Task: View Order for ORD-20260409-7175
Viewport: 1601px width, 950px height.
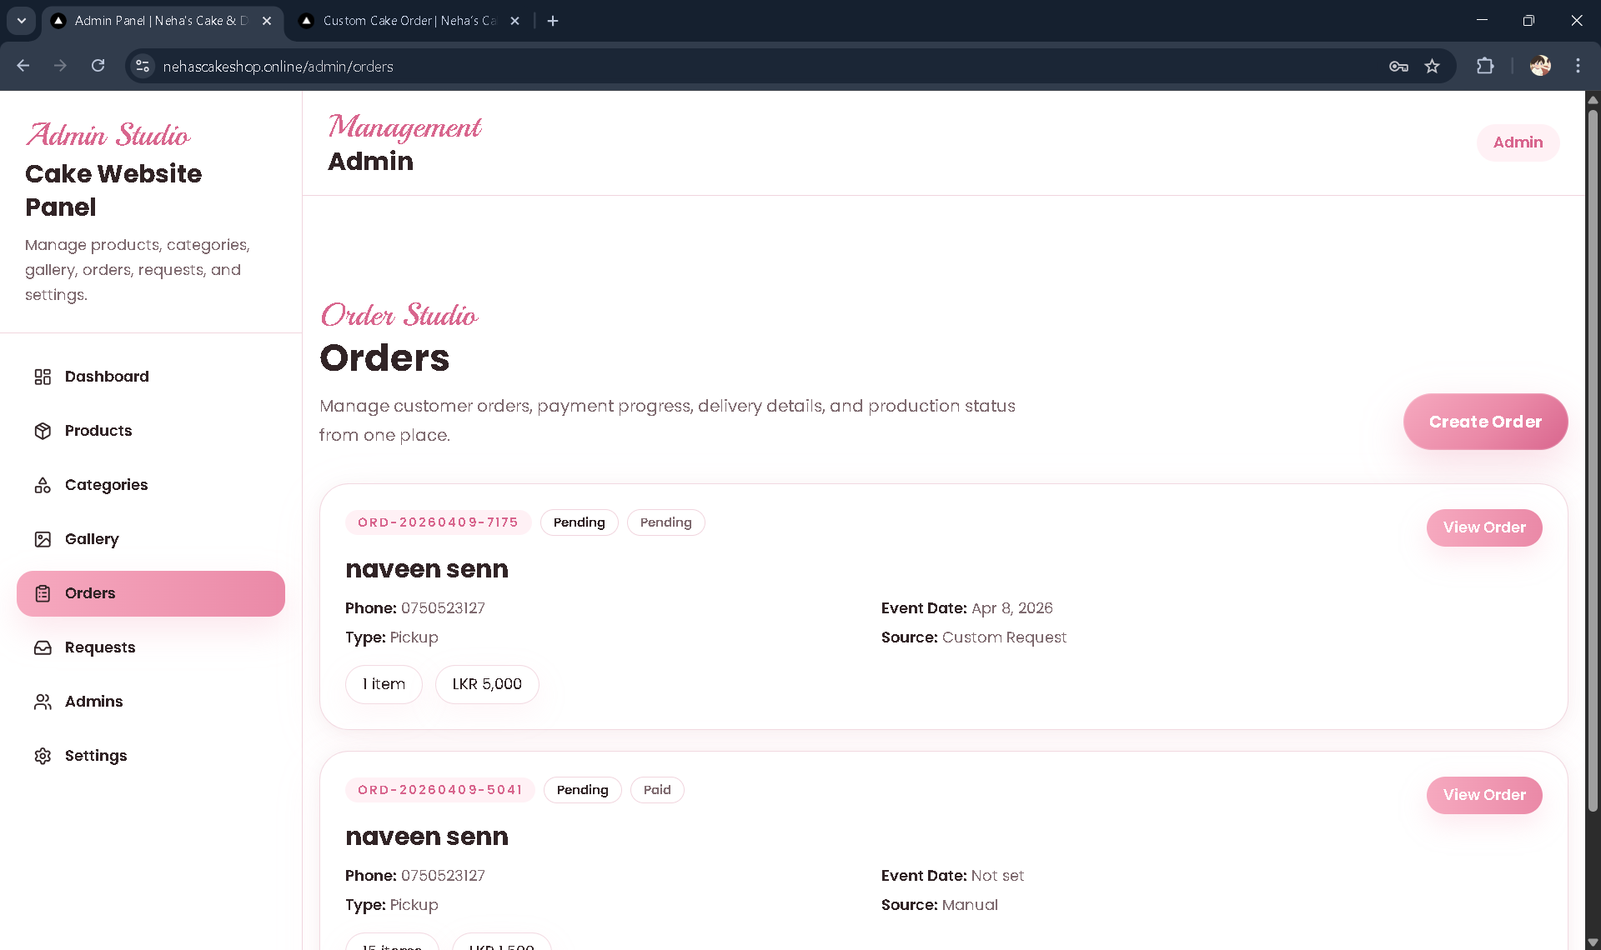Action: coord(1484,527)
